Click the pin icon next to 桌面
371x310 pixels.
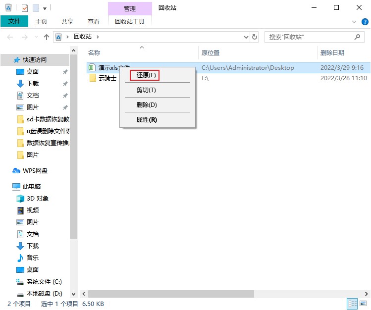click(x=65, y=72)
